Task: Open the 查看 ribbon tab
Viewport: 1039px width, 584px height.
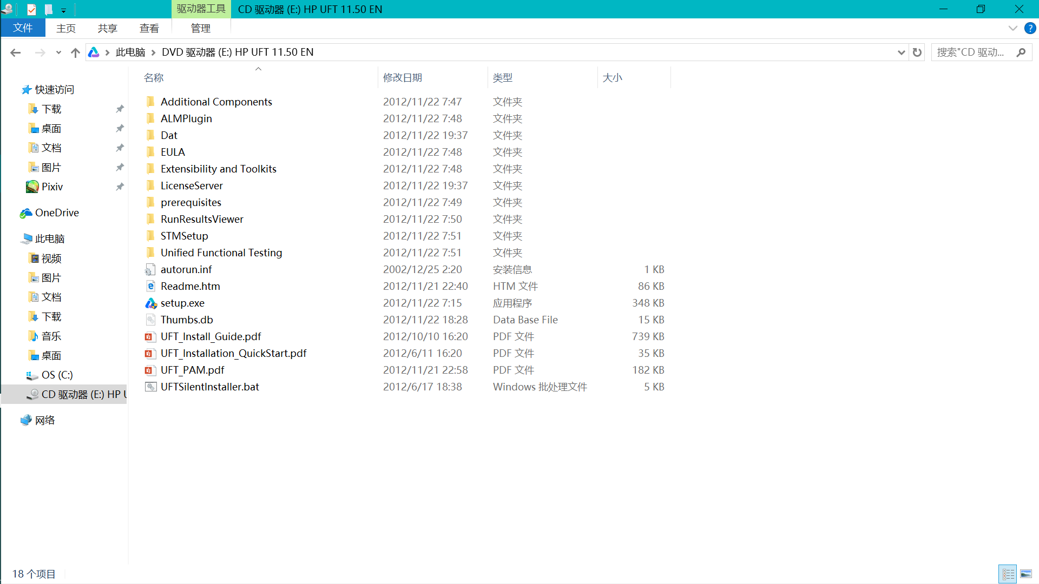Action: click(x=149, y=28)
